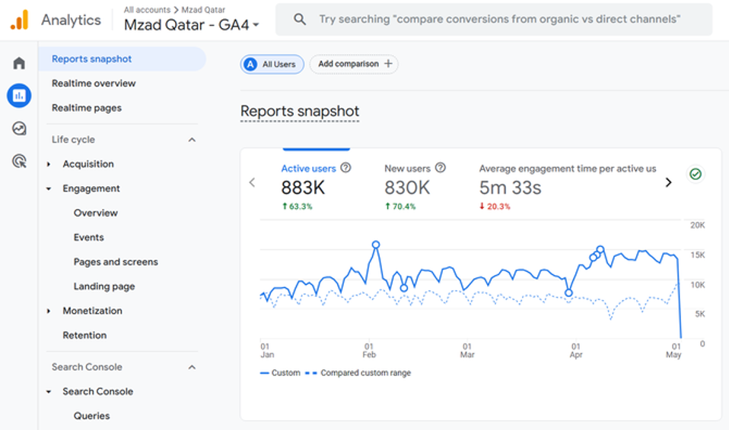Screen dimensions: 729x430
Task: Click the 70.4% increase indicator
Action: pyautogui.click(x=400, y=206)
